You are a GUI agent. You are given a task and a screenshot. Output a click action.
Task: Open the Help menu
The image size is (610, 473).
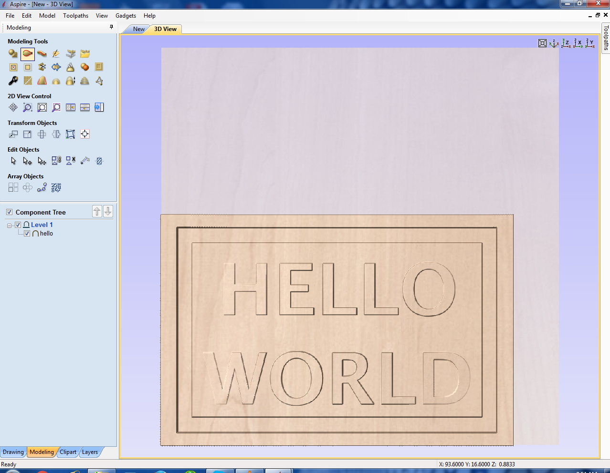point(149,16)
